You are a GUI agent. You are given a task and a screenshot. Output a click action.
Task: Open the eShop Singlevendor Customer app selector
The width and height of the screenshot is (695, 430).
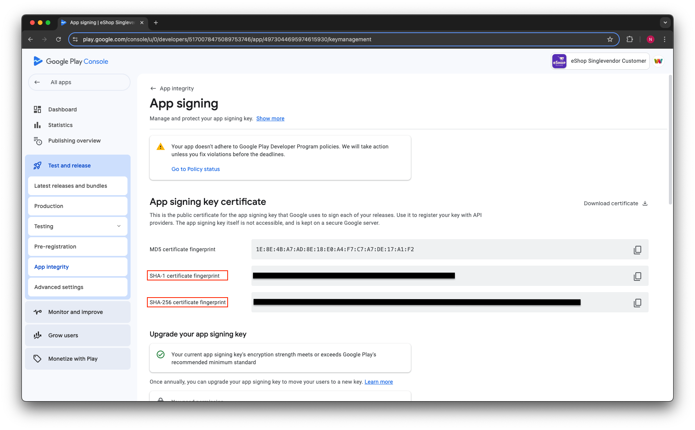[x=600, y=61]
